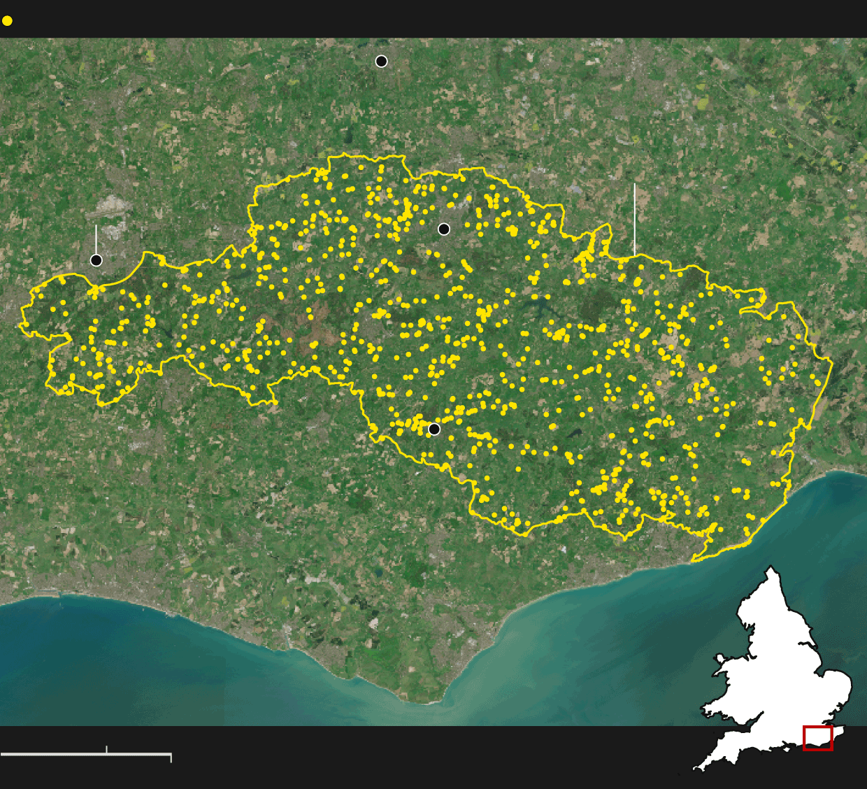The height and width of the screenshot is (789, 867).
Task: Click the yellow legend dot in the header
Action: (7, 21)
